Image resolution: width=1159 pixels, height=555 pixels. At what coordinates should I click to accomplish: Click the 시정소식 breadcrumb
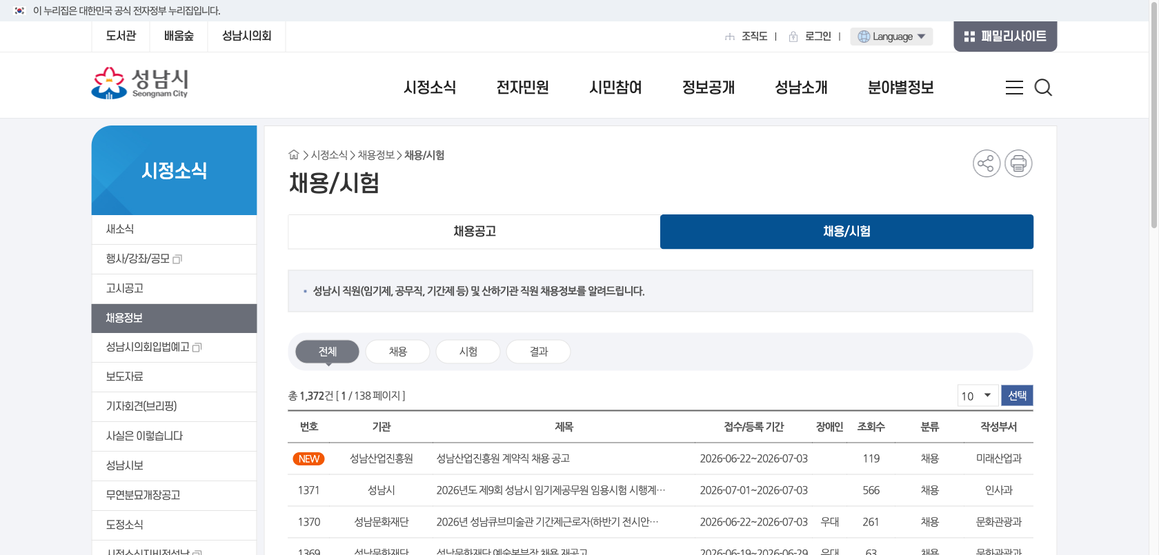pyautogui.click(x=329, y=155)
